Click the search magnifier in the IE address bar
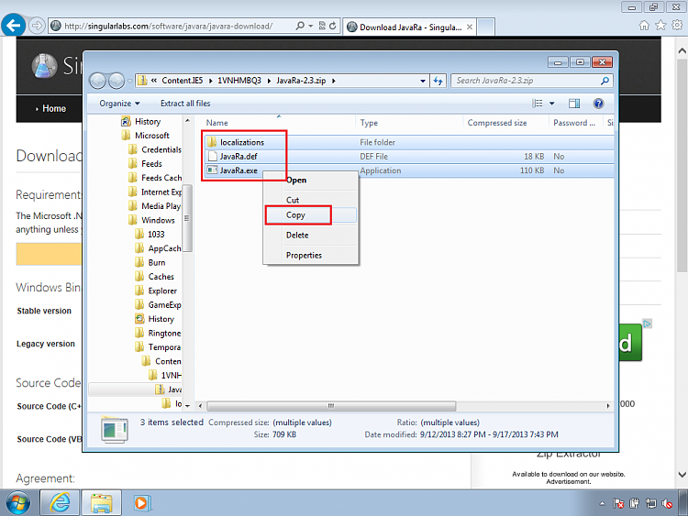 [x=300, y=26]
